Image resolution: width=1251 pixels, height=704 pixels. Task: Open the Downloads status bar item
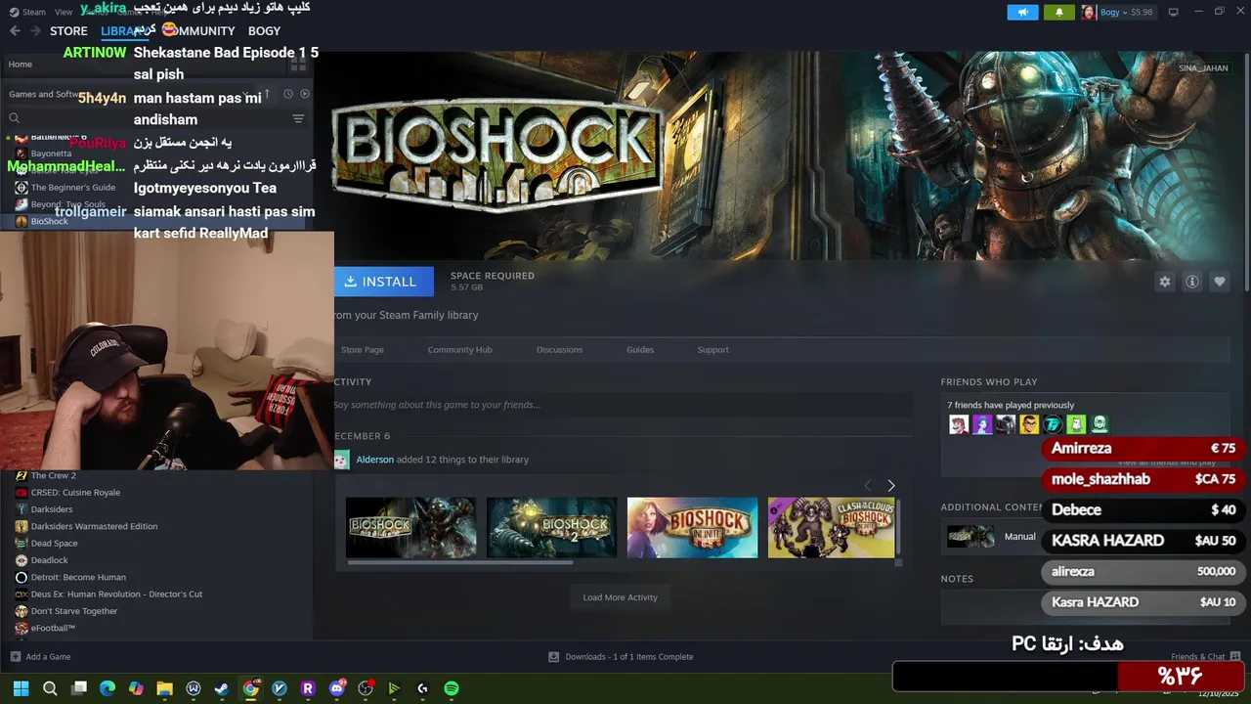[621, 657]
